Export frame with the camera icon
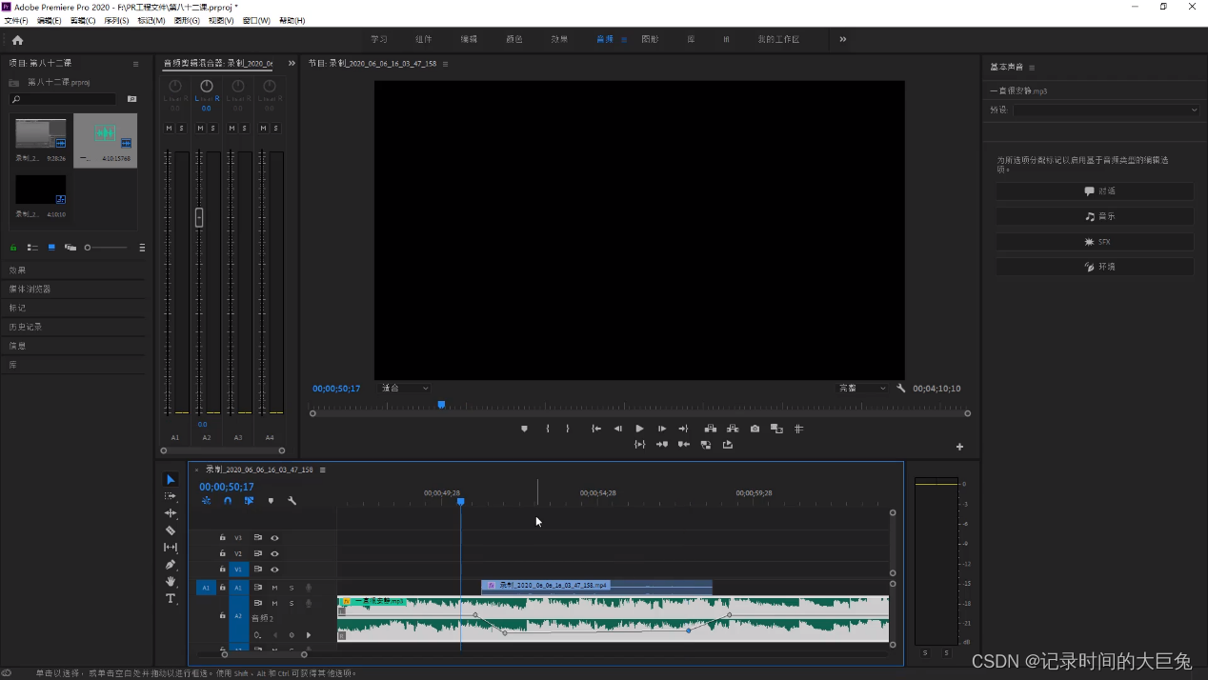This screenshot has width=1208, height=680. click(x=755, y=429)
